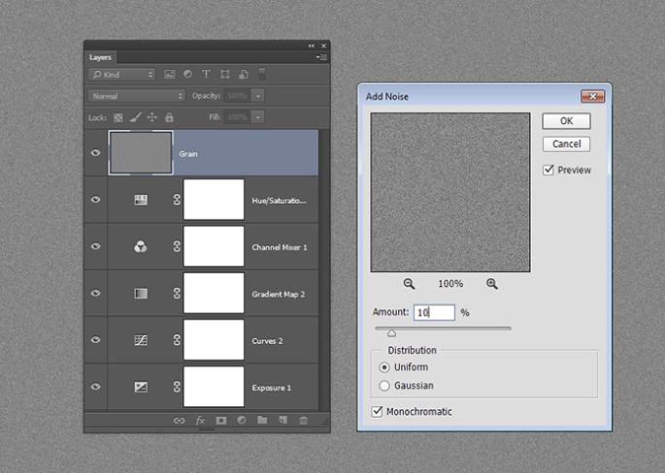Zoom out on the noise preview
This screenshot has height=473, width=665.
[409, 284]
